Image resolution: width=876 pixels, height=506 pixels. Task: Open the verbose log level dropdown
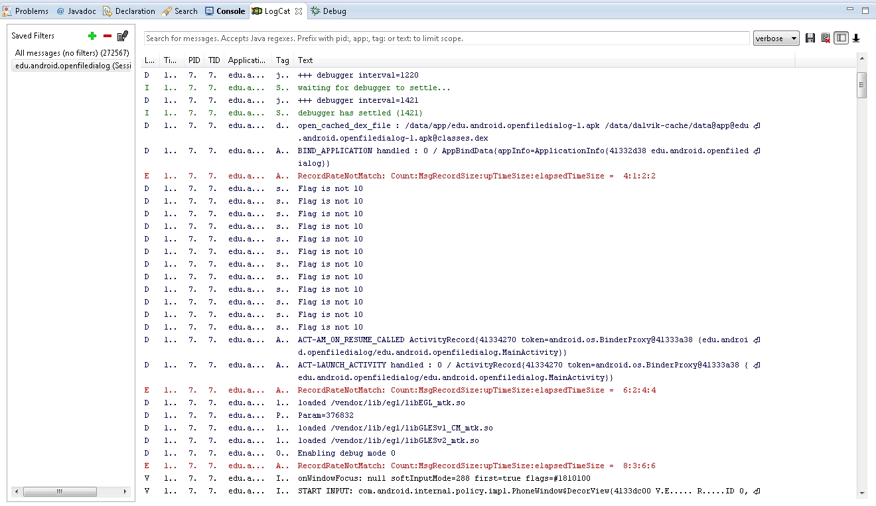(776, 38)
